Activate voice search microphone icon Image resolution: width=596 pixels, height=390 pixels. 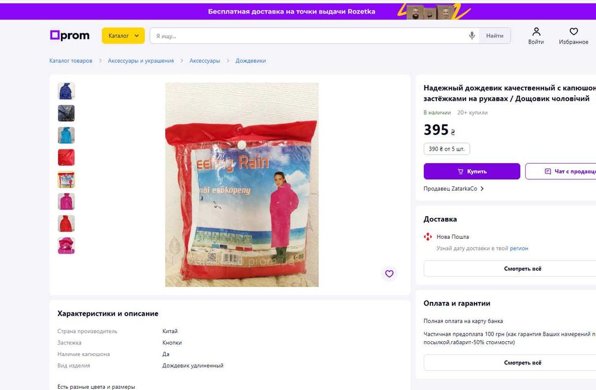[471, 36]
